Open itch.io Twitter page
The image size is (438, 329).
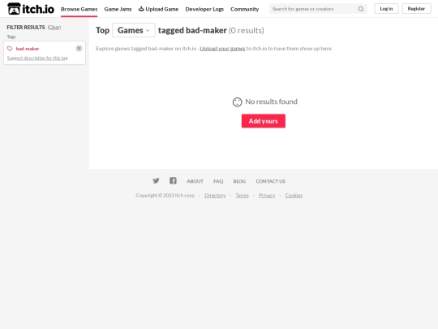tap(157, 180)
